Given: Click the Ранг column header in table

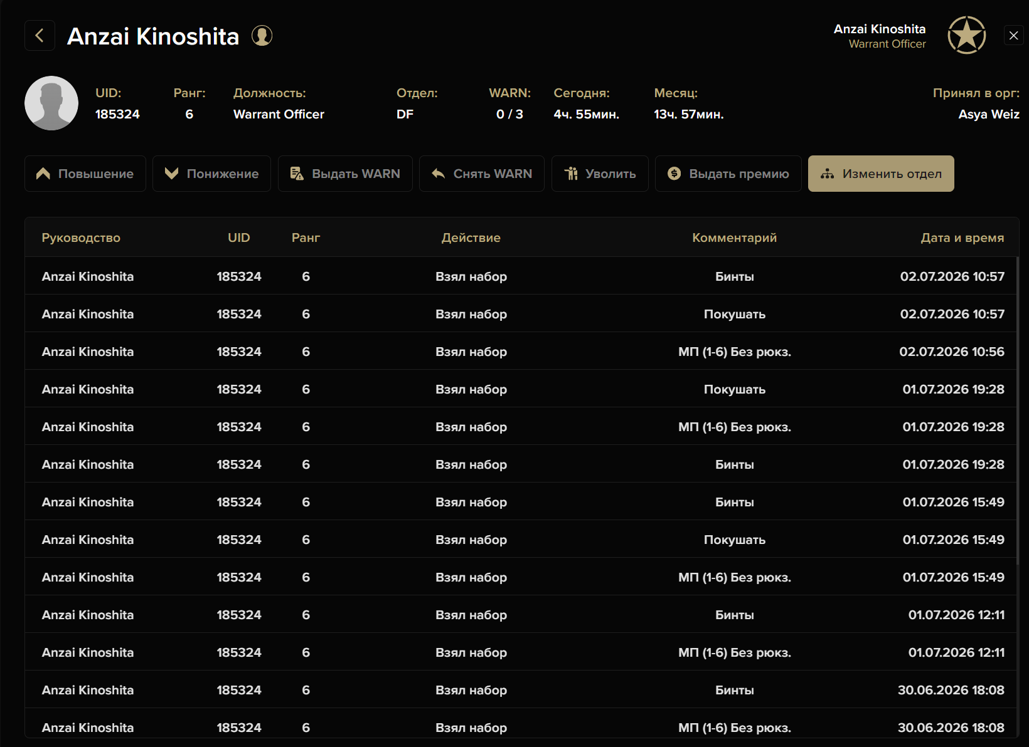Looking at the screenshot, I should [306, 238].
